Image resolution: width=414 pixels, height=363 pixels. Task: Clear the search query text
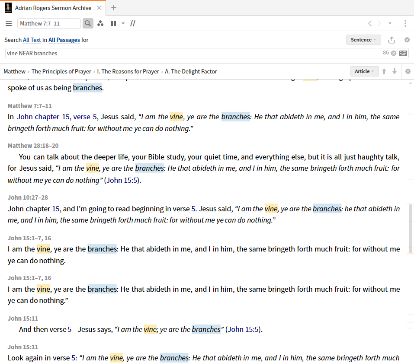[394, 53]
